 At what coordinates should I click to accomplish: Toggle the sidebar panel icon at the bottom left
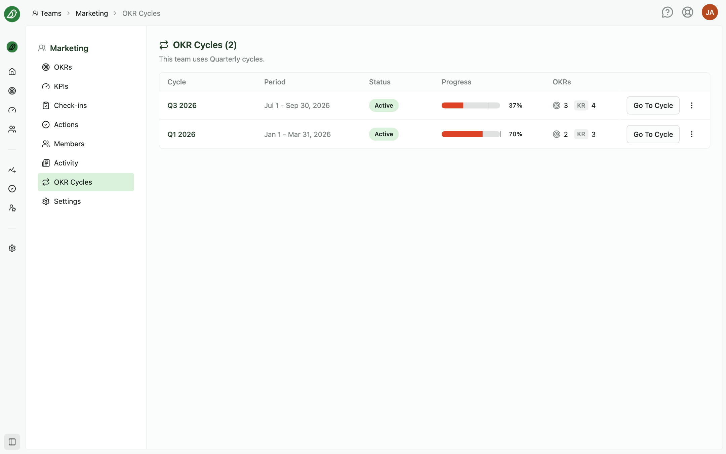(x=12, y=442)
